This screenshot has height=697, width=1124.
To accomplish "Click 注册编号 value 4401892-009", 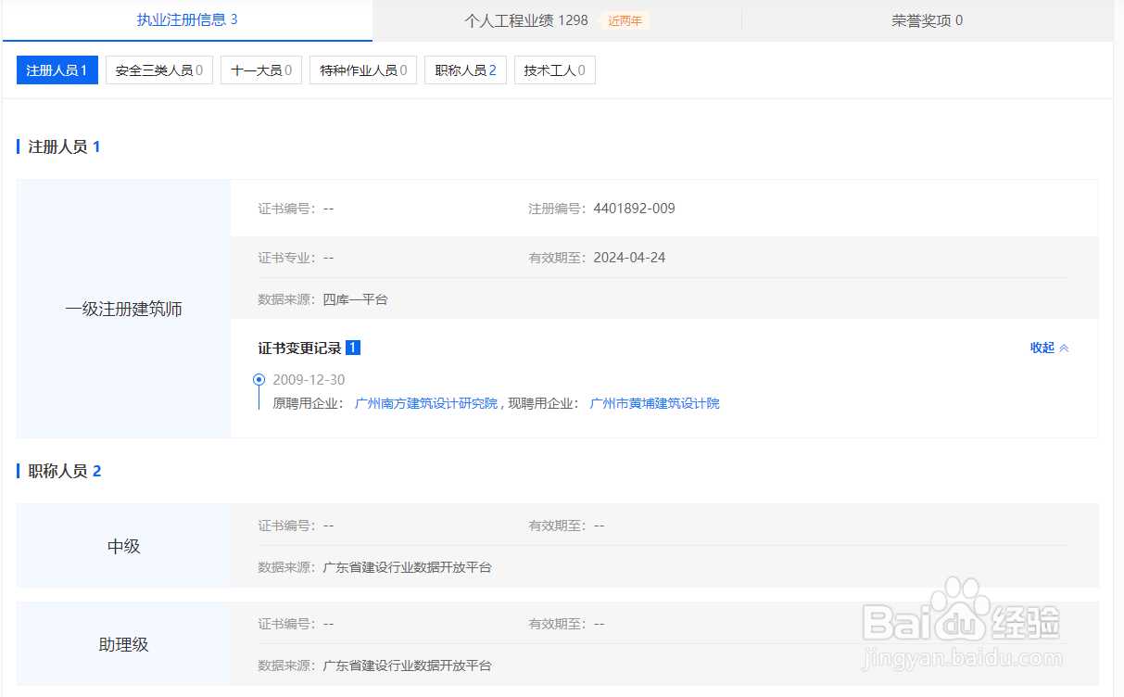I will pyautogui.click(x=635, y=209).
